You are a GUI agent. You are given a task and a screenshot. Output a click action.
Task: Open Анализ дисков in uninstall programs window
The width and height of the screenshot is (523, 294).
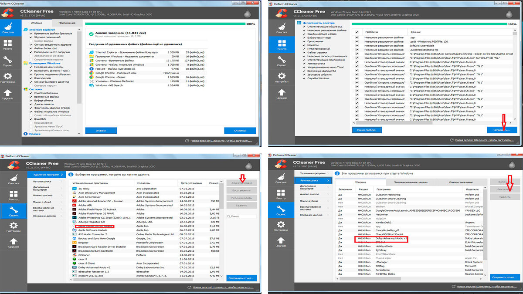pyautogui.click(x=48, y=194)
